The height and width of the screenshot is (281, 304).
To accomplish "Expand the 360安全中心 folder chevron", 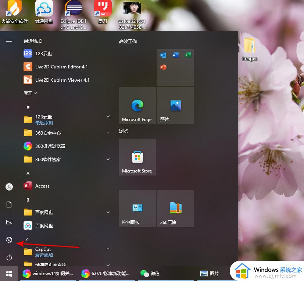I will pyautogui.click(x=108, y=133).
